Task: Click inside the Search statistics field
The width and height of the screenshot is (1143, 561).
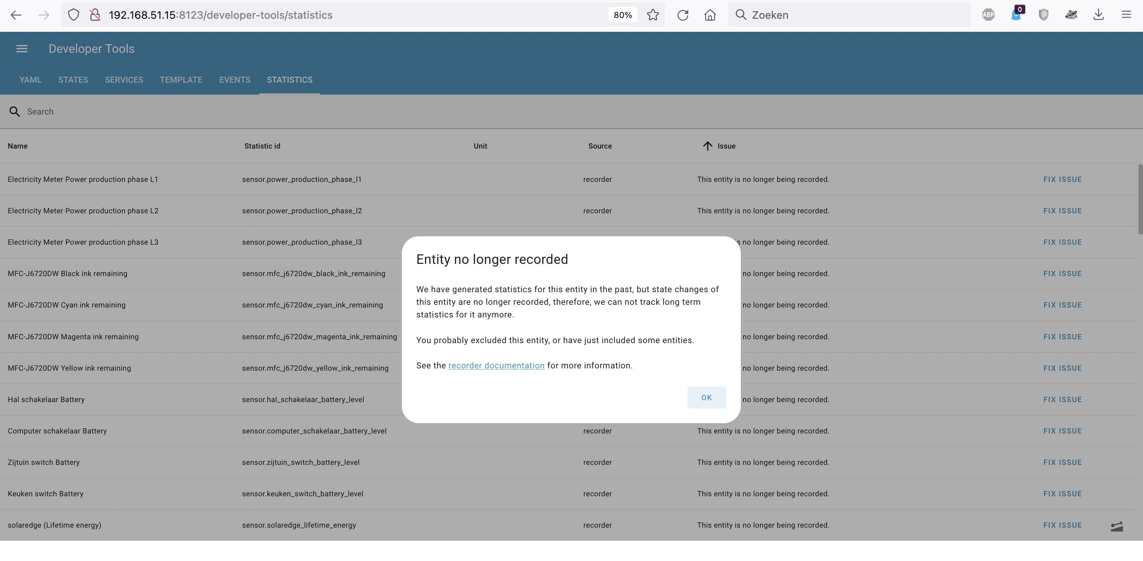Action: point(178,111)
